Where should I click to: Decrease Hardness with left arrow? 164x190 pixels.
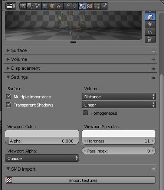click(x=85, y=141)
